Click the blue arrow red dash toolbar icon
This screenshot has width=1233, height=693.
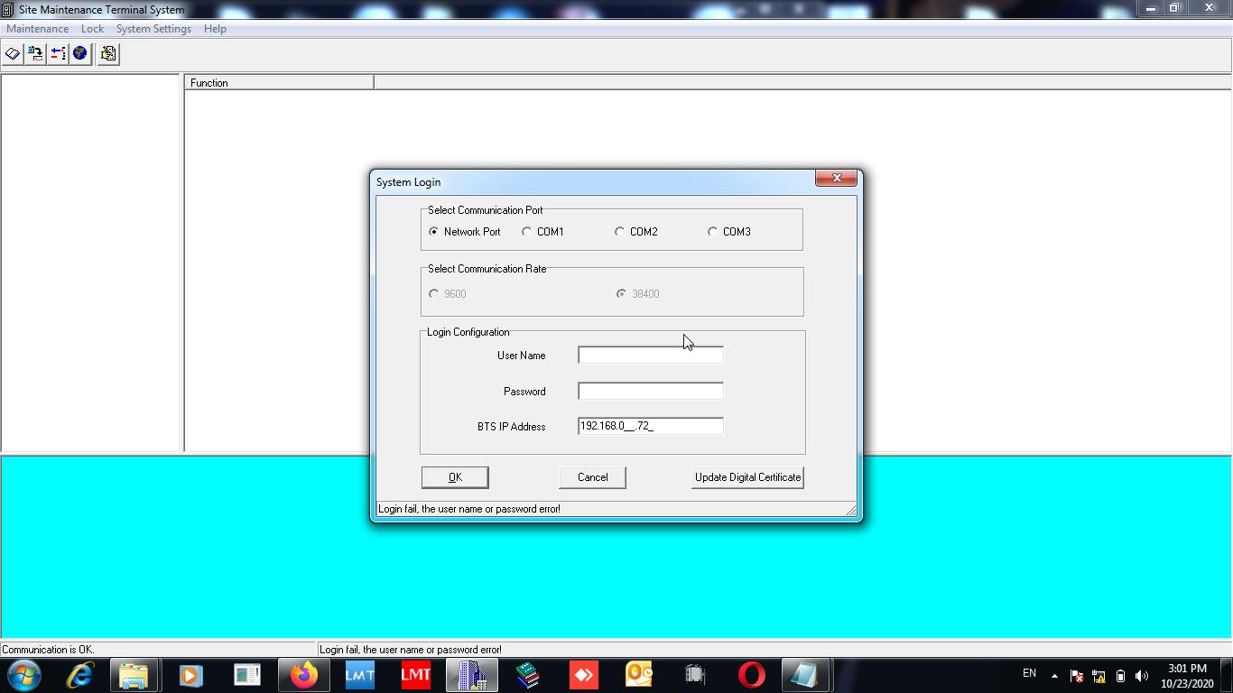[58, 54]
